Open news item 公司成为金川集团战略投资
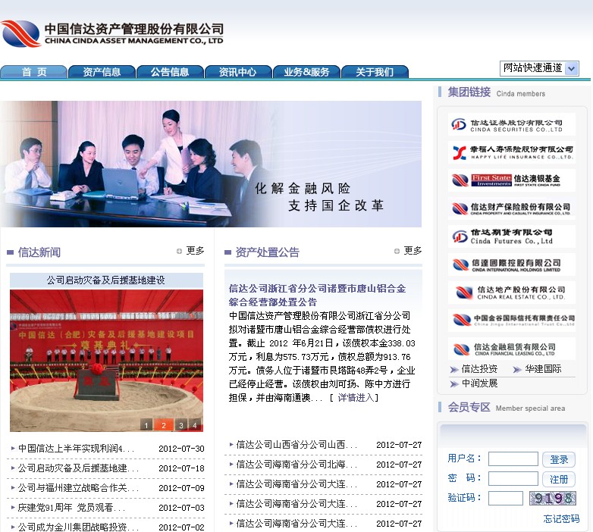 click(x=78, y=527)
